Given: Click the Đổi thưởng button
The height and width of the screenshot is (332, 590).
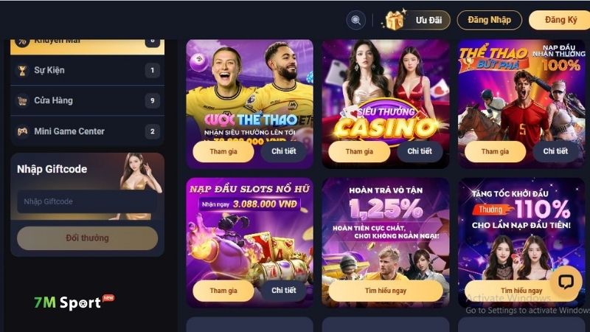Looking at the screenshot, I should tap(87, 238).
